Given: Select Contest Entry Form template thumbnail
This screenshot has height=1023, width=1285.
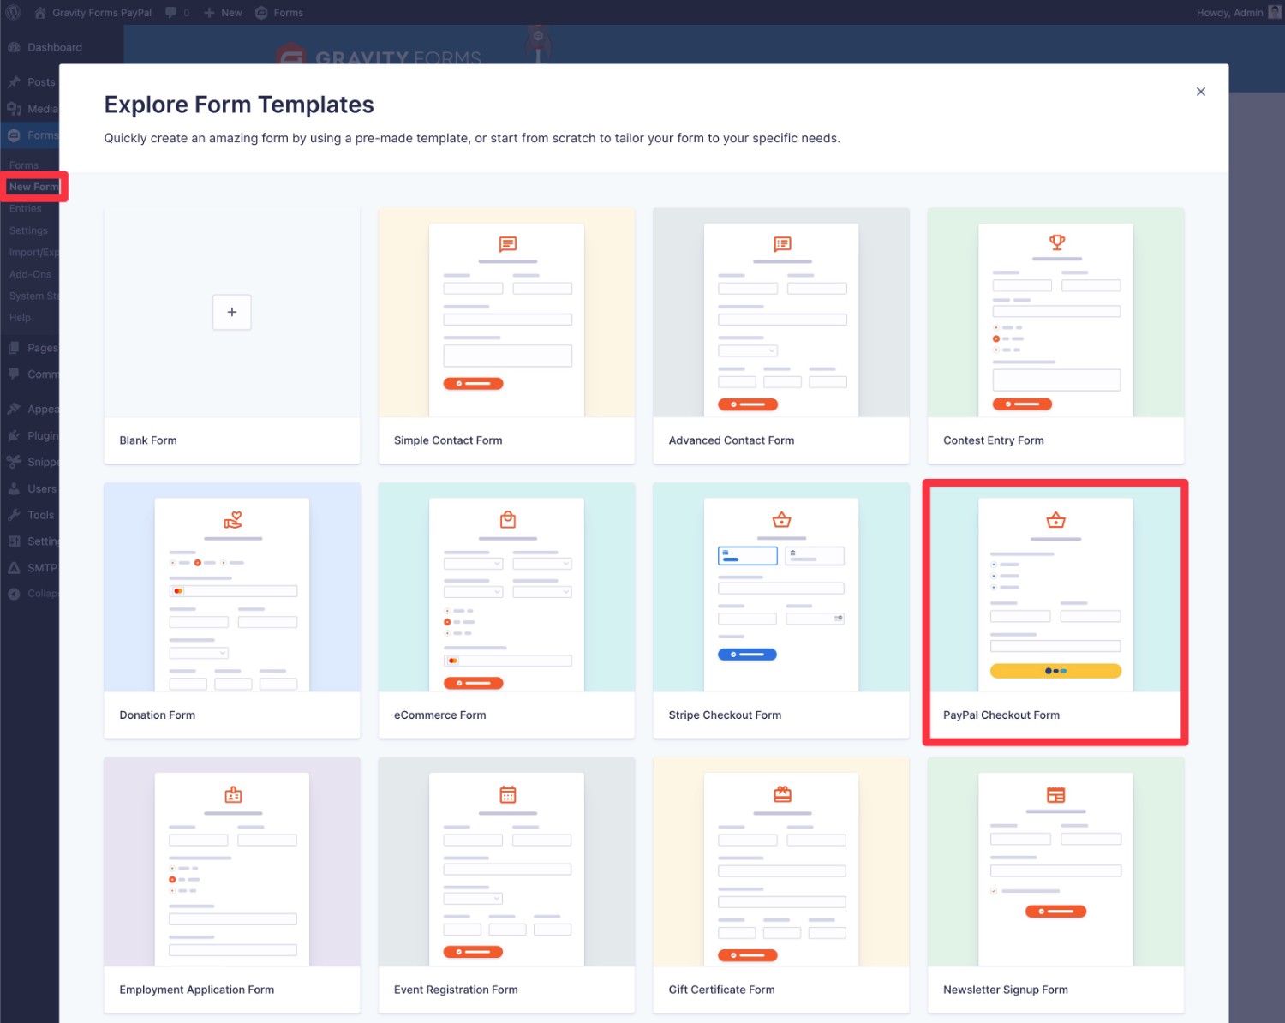Looking at the screenshot, I should point(1055,313).
